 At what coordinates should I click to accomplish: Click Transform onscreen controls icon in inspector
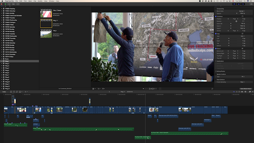pyautogui.click(x=242, y=16)
